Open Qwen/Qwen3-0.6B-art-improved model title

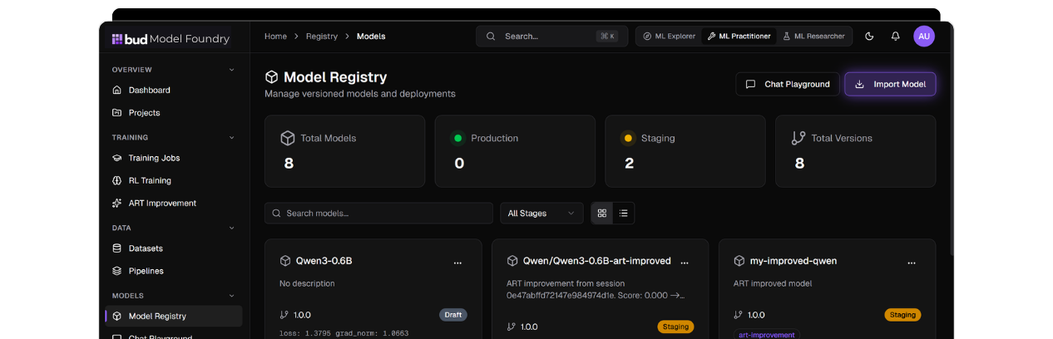pyautogui.click(x=597, y=261)
